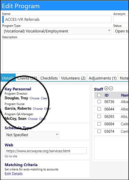This screenshot has width=129, height=180.
Task: Click the minus icon to remove staff
Action: click(111, 89)
